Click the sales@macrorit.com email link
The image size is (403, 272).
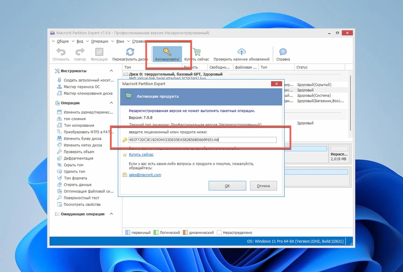[x=145, y=175]
